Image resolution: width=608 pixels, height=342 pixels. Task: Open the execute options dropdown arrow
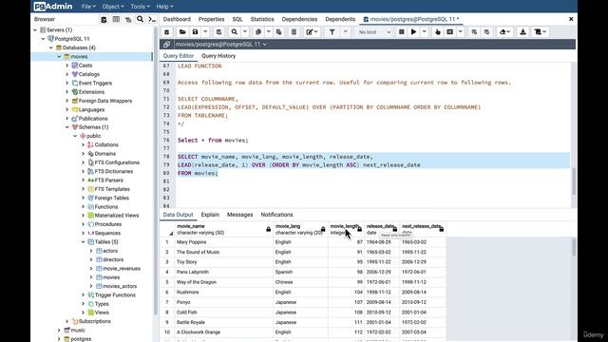tap(425, 32)
